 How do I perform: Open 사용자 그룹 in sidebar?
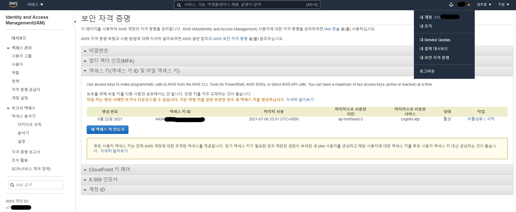[22, 56]
